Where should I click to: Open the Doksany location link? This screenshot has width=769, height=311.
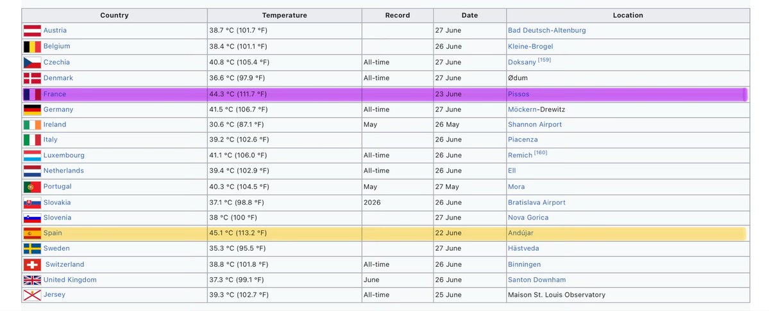coord(522,63)
